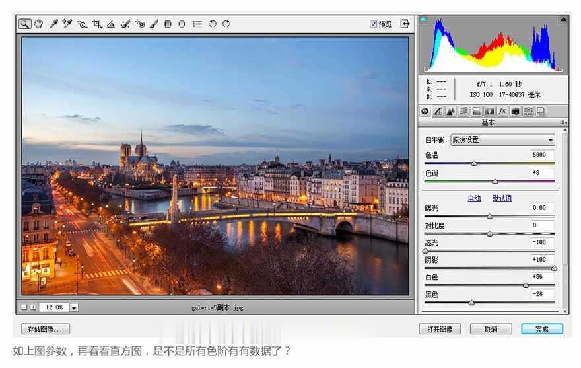Select the Zoom tool in toolbar
The height and width of the screenshot is (368, 581).
[x=24, y=24]
